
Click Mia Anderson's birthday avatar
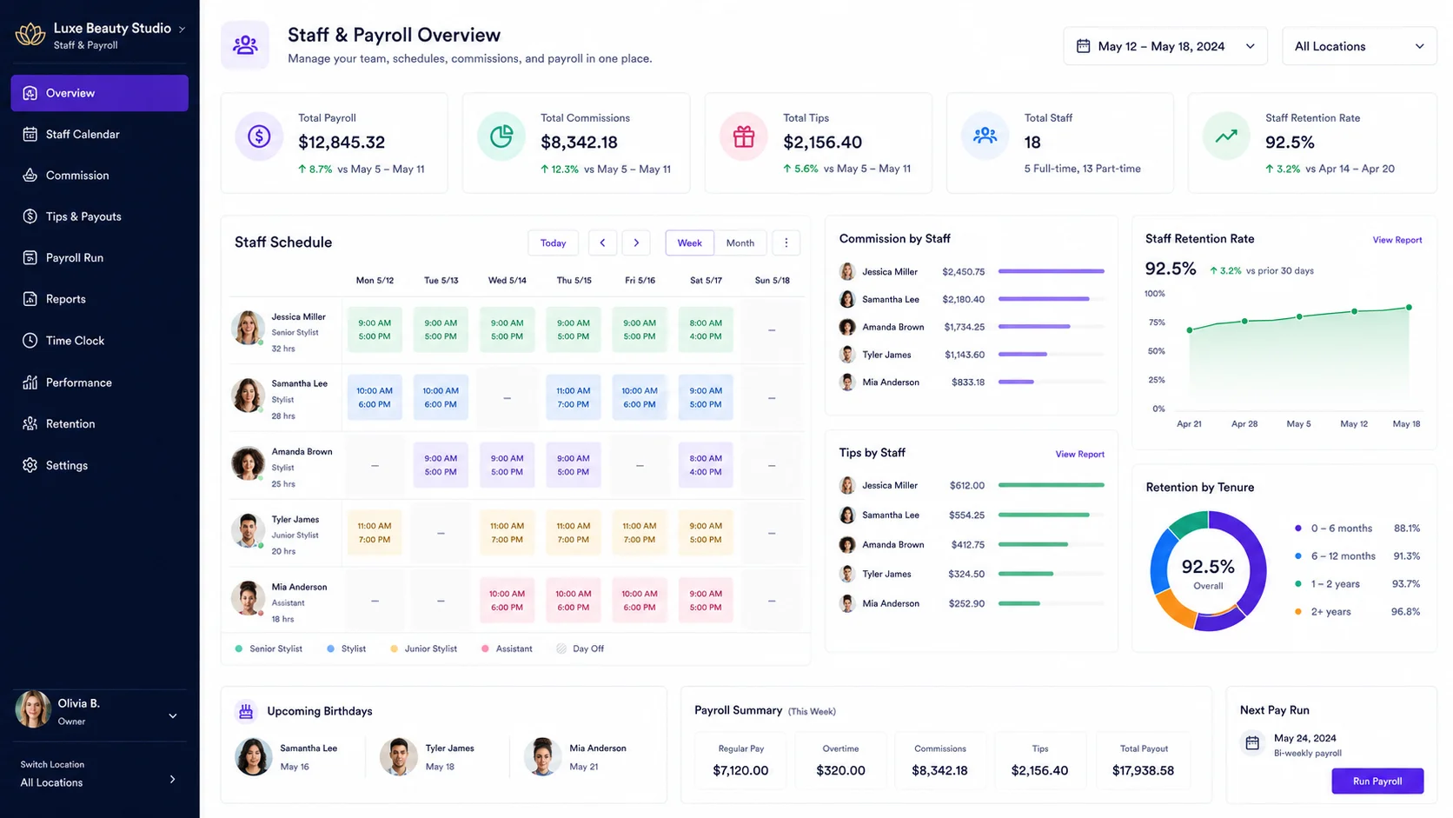coord(542,757)
